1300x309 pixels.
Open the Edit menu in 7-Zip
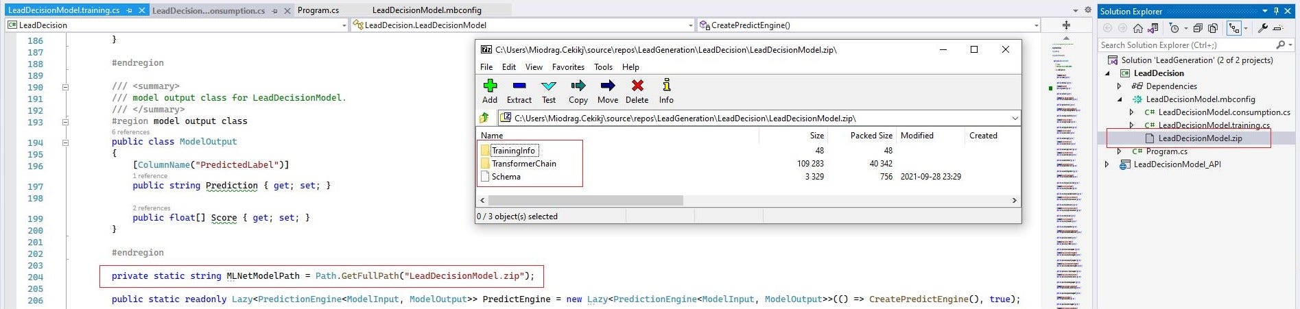(x=509, y=66)
